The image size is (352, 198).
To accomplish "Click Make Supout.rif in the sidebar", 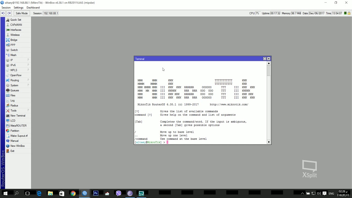I will [18, 136].
